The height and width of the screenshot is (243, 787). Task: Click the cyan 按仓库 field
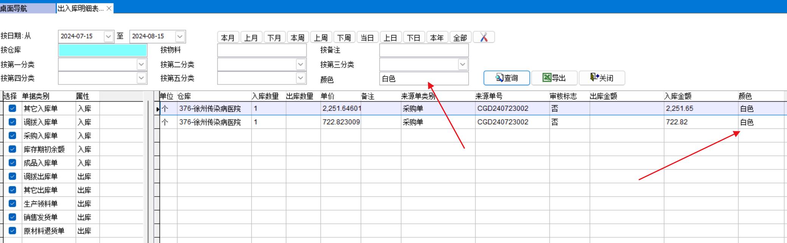[102, 50]
